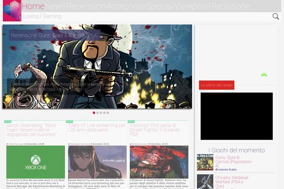Open the Guns, Gore & Cannoli review banner title
284x189 pixels.
[55, 35]
